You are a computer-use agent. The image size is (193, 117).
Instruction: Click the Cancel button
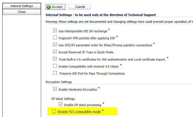pyautogui.click(x=79, y=7)
